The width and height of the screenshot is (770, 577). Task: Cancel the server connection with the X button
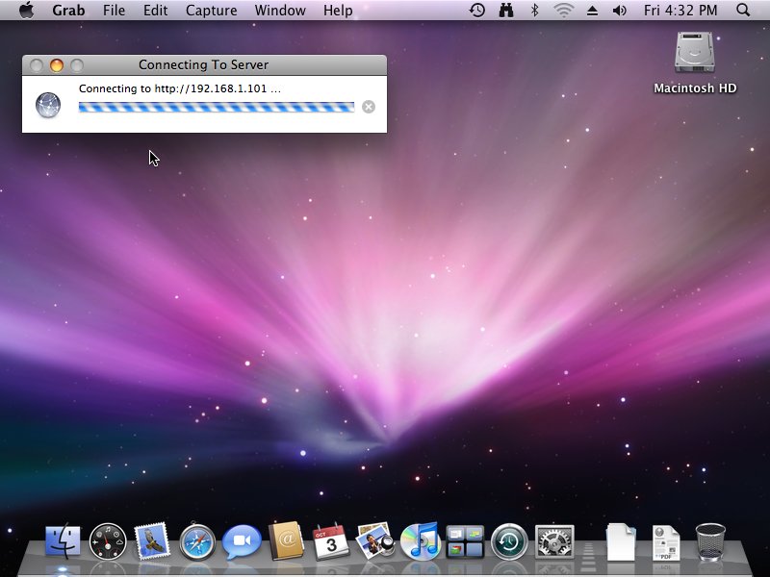coord(369,107)
